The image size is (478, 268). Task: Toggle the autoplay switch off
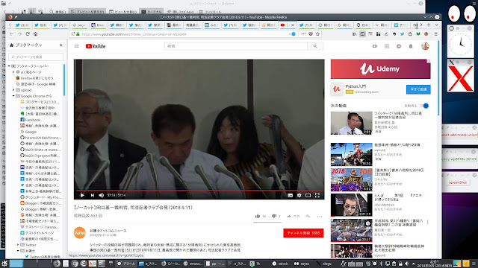(424, 106)
